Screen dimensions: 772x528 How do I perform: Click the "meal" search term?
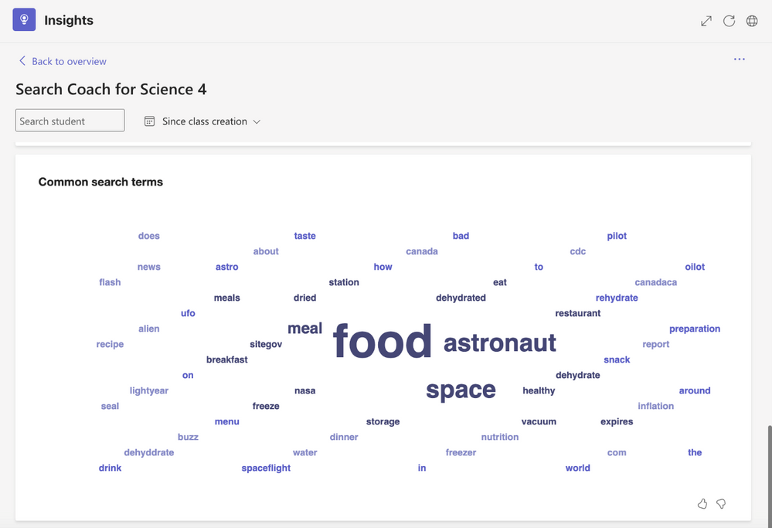pyautogui.click(x=304, y=329)
